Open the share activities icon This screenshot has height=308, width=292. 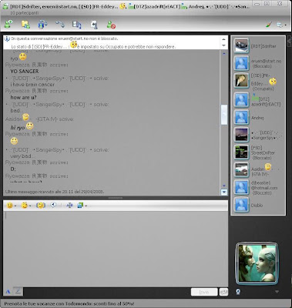point(76,25)
